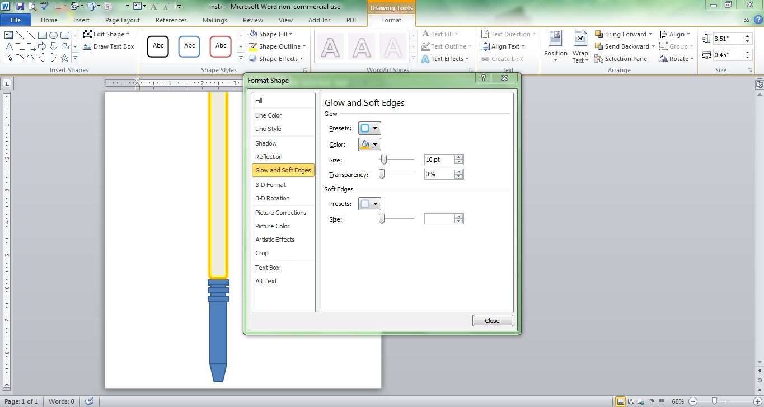Select Shadow category in Format Shape

click(283, 143)
